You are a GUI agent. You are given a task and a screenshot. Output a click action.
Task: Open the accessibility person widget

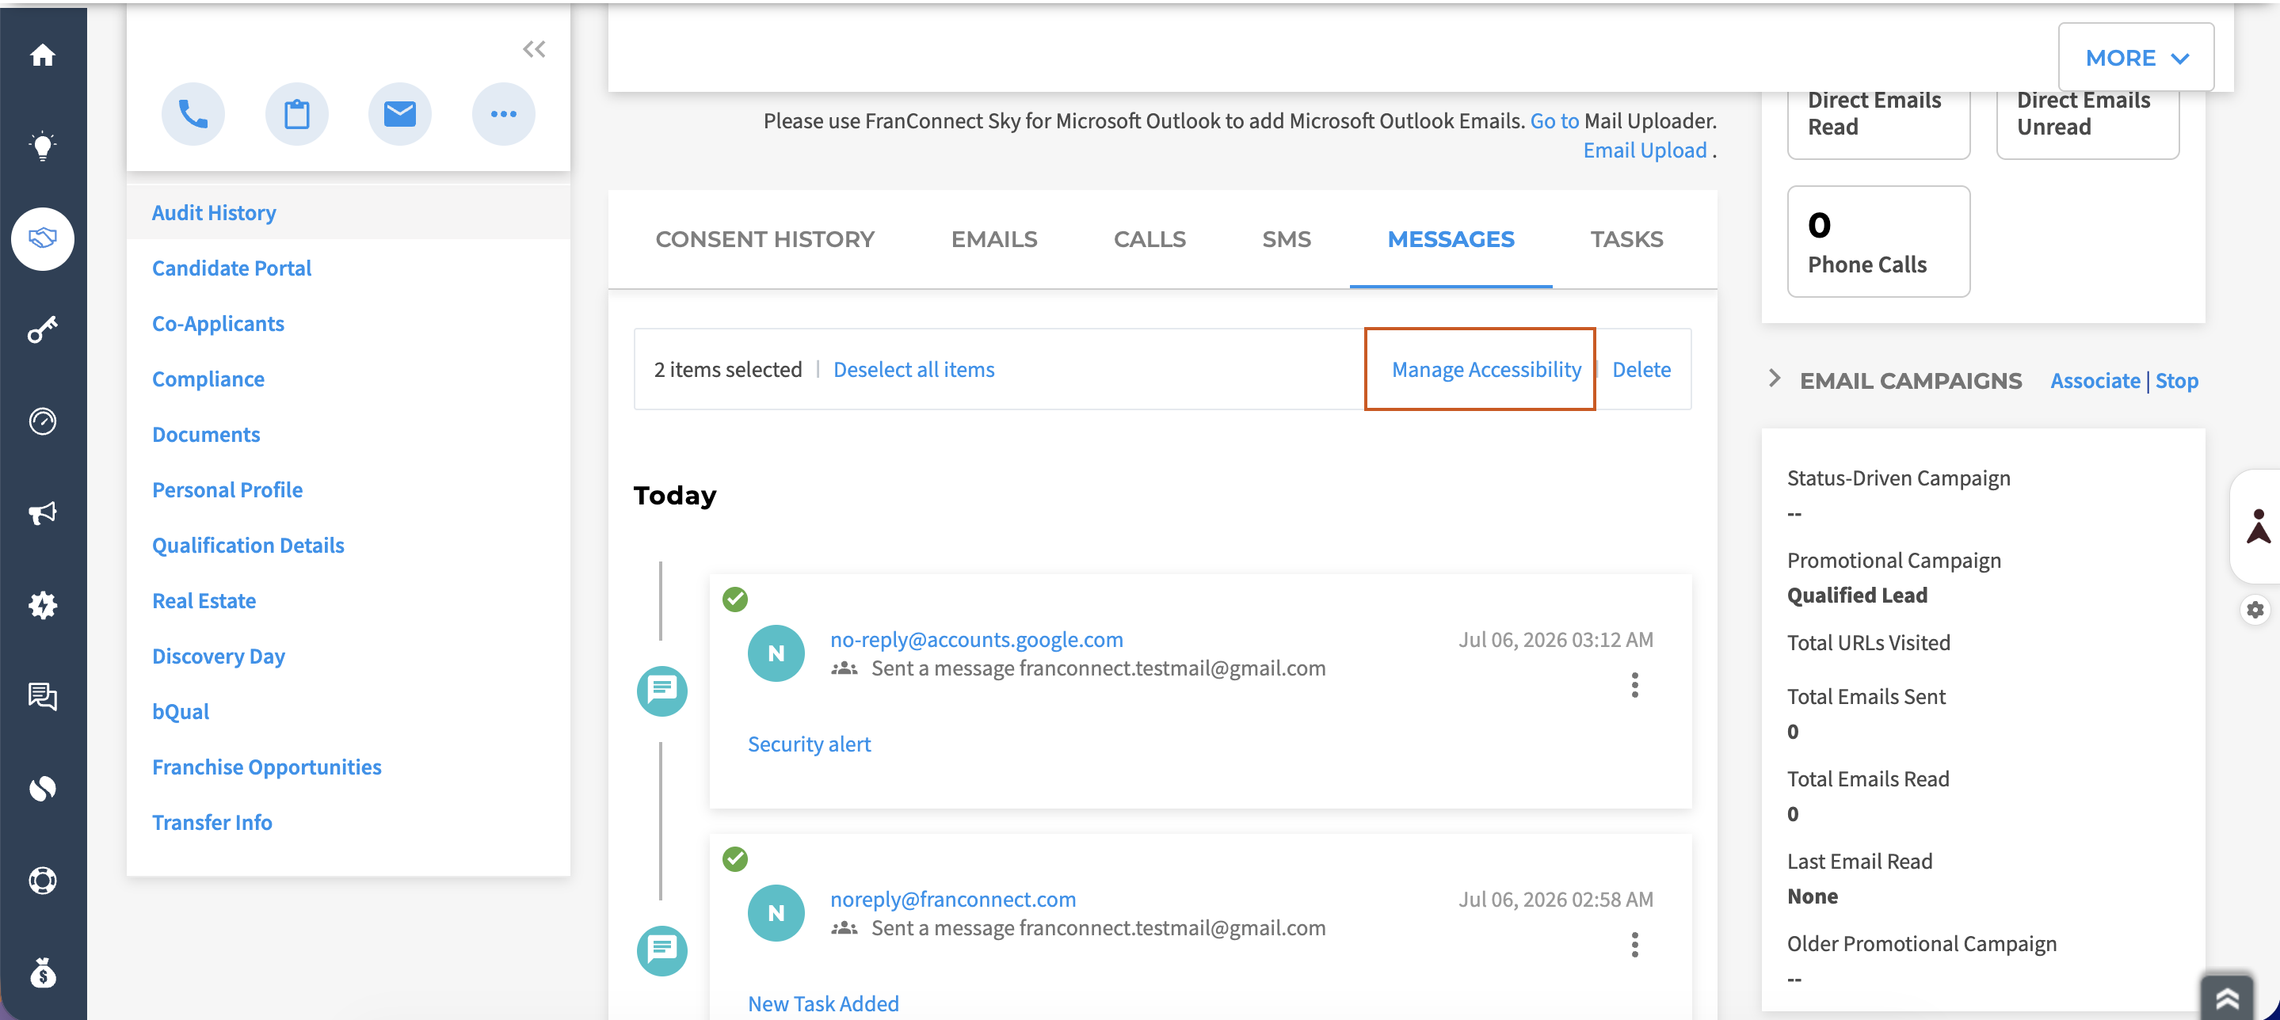(2258, 527)
